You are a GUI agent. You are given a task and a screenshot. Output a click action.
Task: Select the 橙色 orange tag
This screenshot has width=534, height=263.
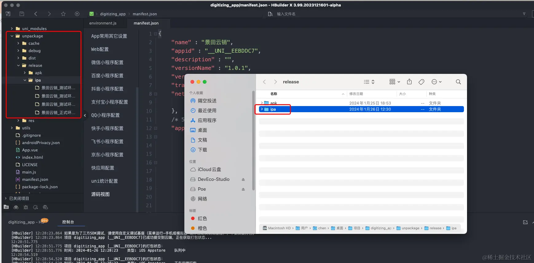tap(199, 228)
